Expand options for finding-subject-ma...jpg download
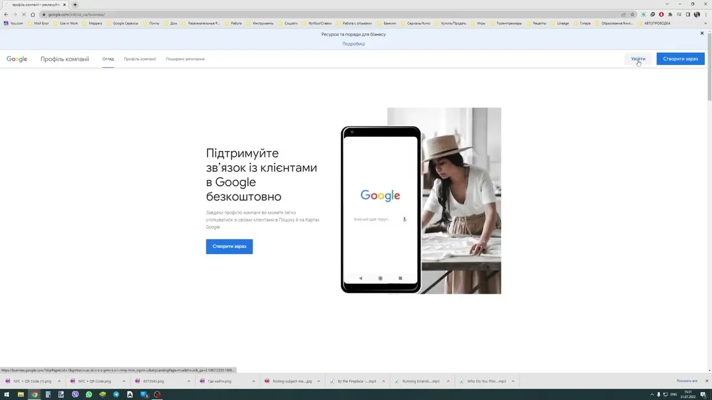 (318, 381)
